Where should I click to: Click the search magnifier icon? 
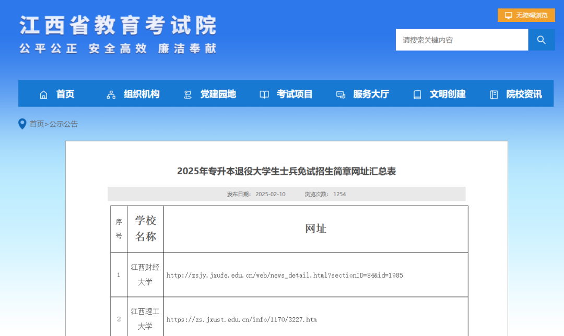click(x=541, y=40)
